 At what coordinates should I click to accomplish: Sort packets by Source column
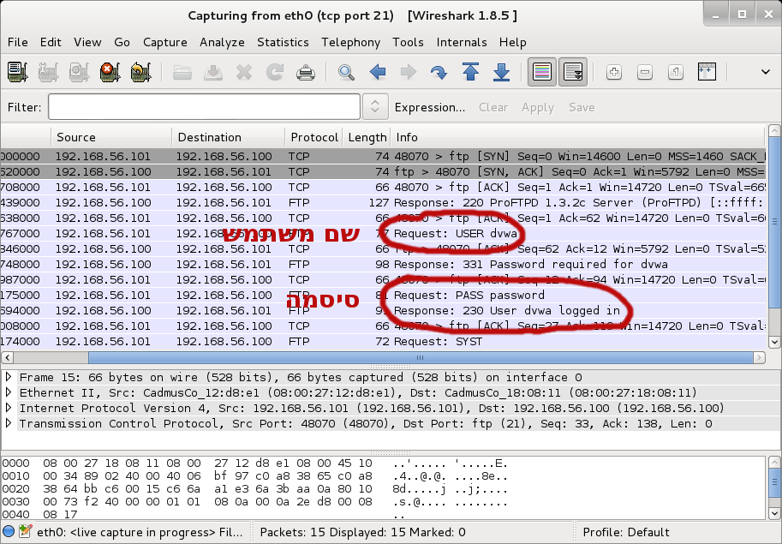[x=111, y=137]
